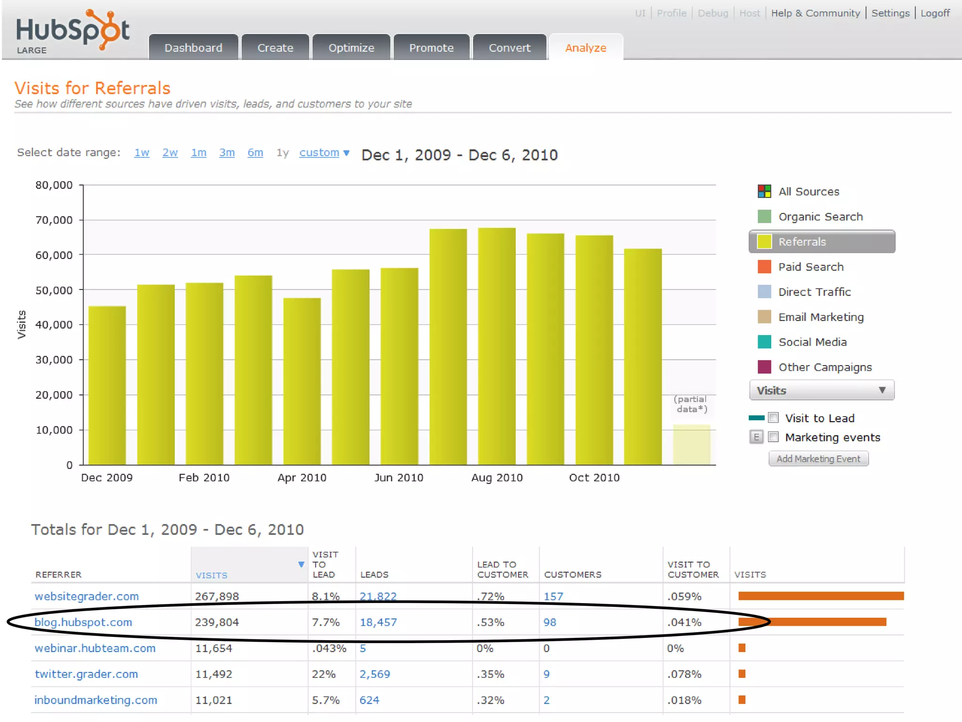Open the Convert tab

point(509,47)
